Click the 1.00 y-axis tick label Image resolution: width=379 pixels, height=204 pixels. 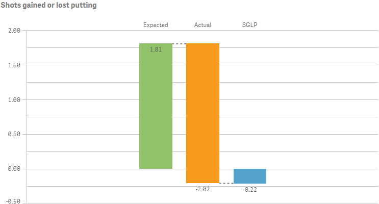pyautogui.click(x=14, y=100)
